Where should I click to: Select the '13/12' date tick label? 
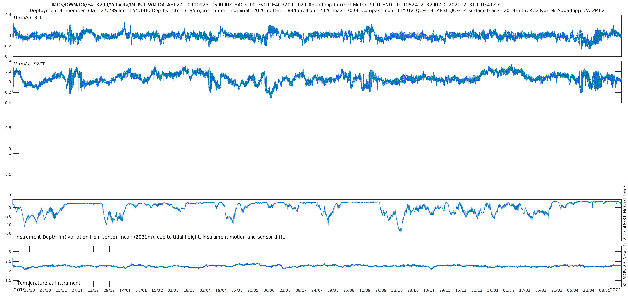[93, 290]
